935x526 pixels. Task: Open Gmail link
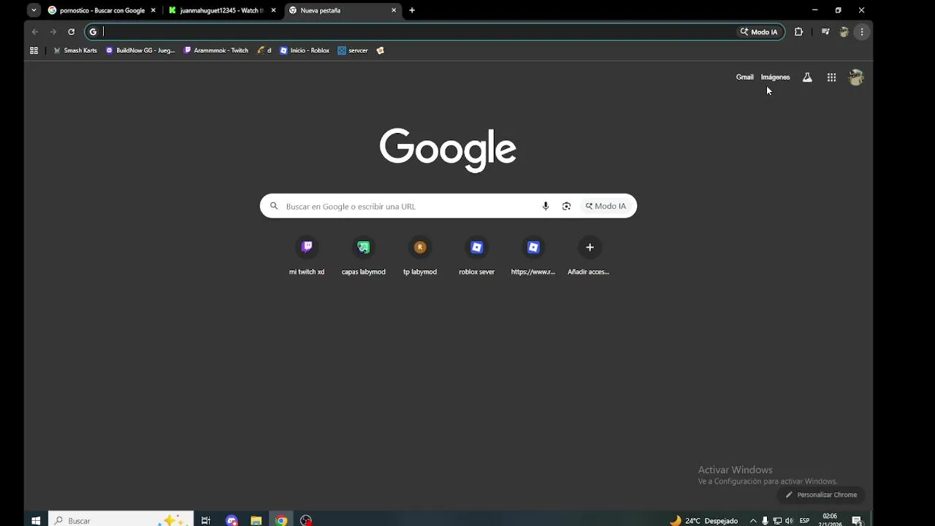tap(744, 77)
